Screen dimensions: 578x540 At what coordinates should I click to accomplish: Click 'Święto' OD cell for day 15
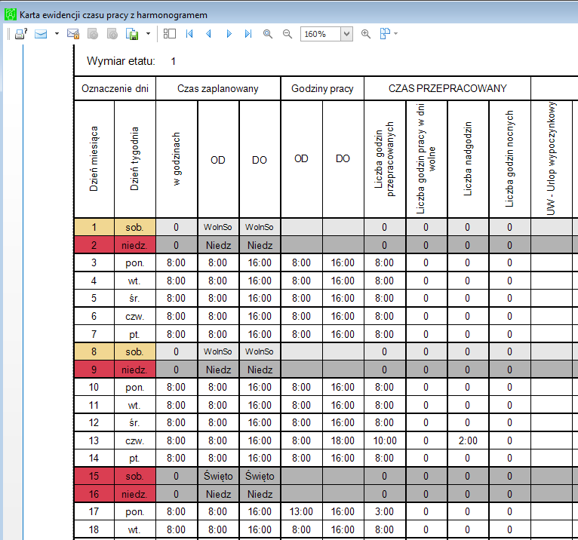pos(218,477)
